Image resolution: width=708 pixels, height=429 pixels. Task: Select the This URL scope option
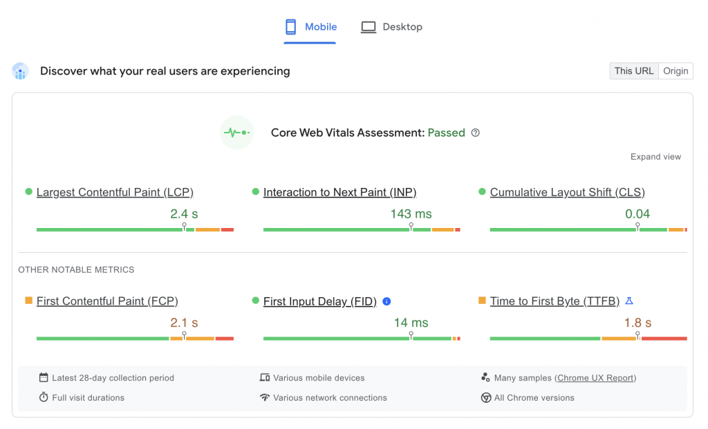point(633,70)
